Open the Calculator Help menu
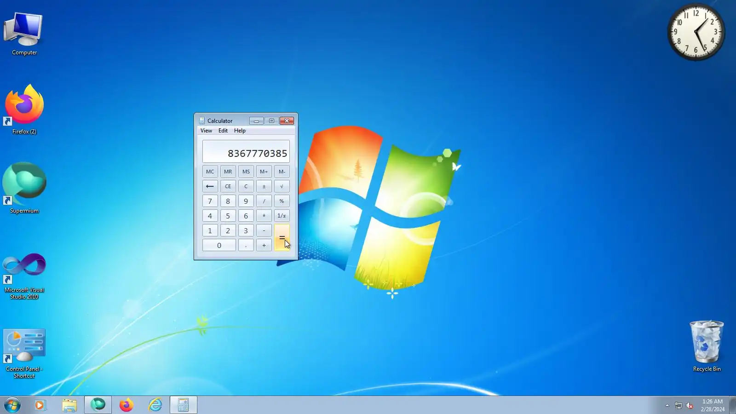This screenshot has width=736, height=414. click(x=240, y=131)
